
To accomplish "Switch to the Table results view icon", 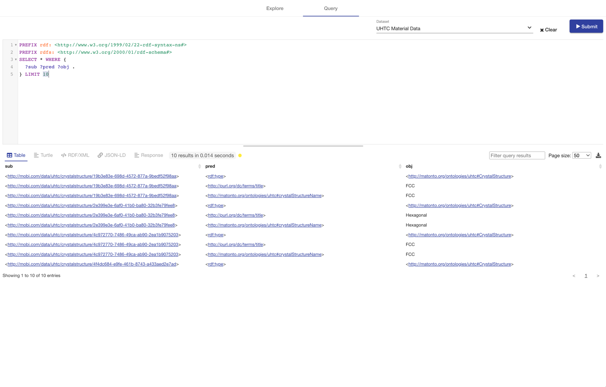I will click(16, 155).
